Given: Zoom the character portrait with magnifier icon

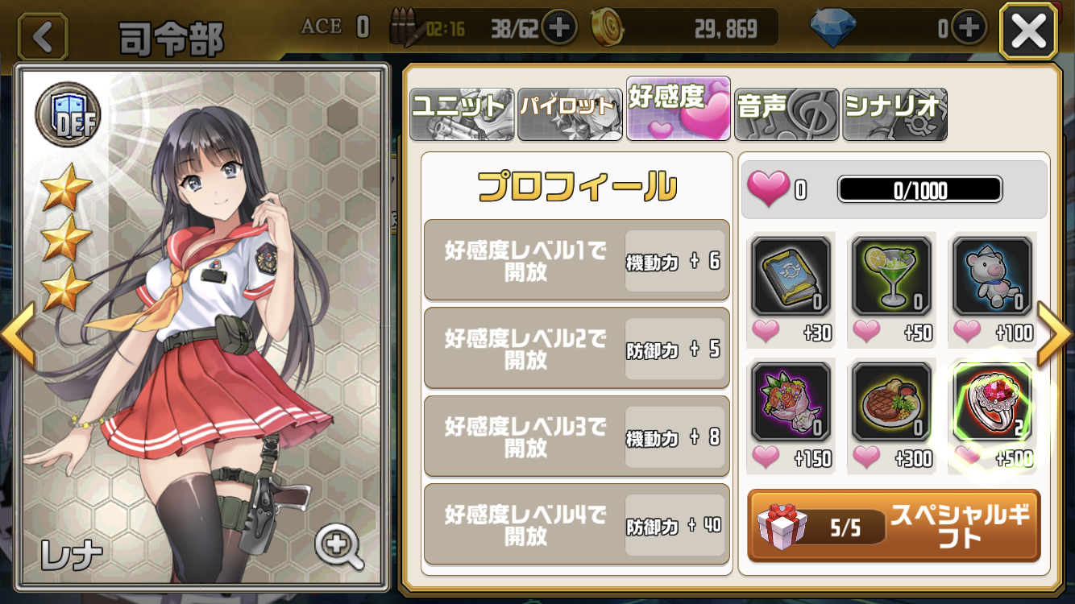Looking at the screenshot, I should pyautogui.click(x=339, y=547).
